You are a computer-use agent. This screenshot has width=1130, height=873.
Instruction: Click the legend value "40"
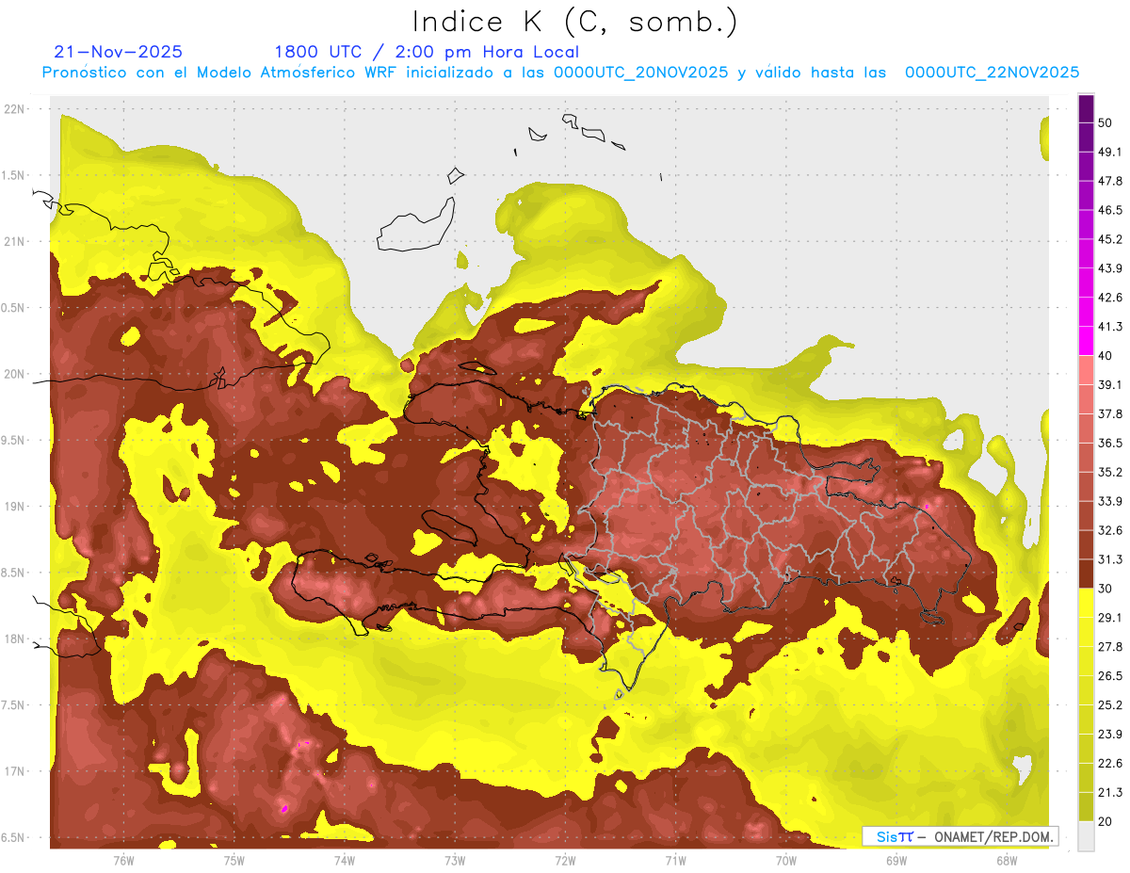tap(1106, 356)
